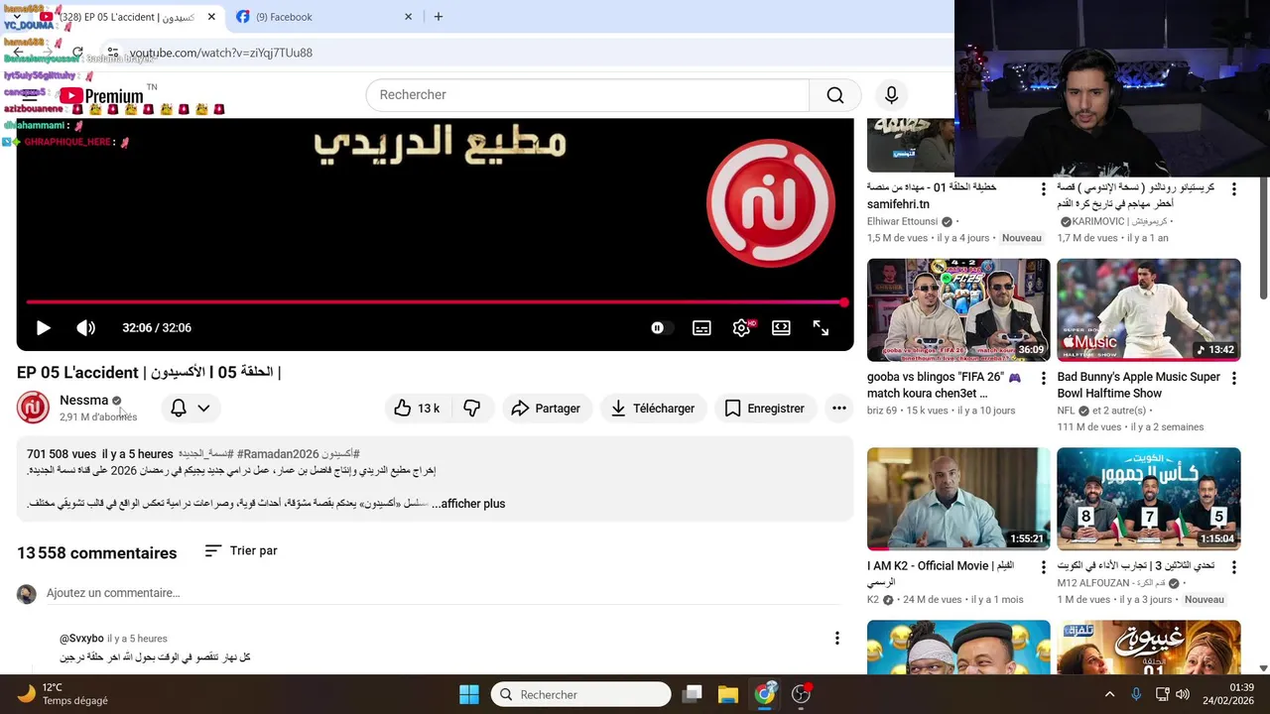Open the three-dot more actions menu
1270x714 pixels.
838,409
